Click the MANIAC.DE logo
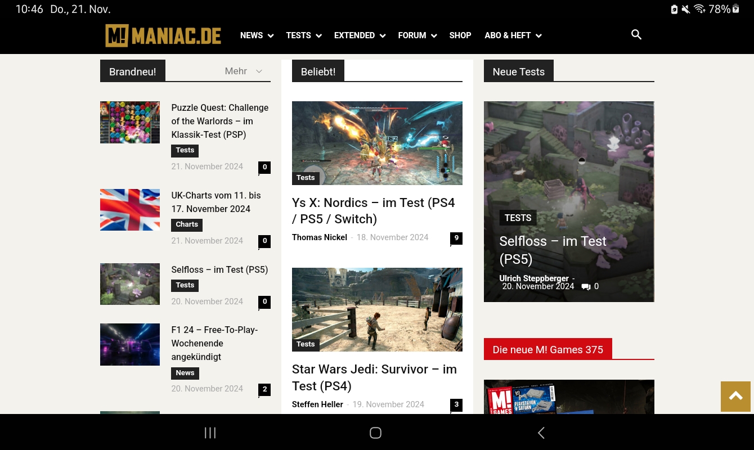Image resolution: width=754 pixels, height=450 pixels. [163, 35]
